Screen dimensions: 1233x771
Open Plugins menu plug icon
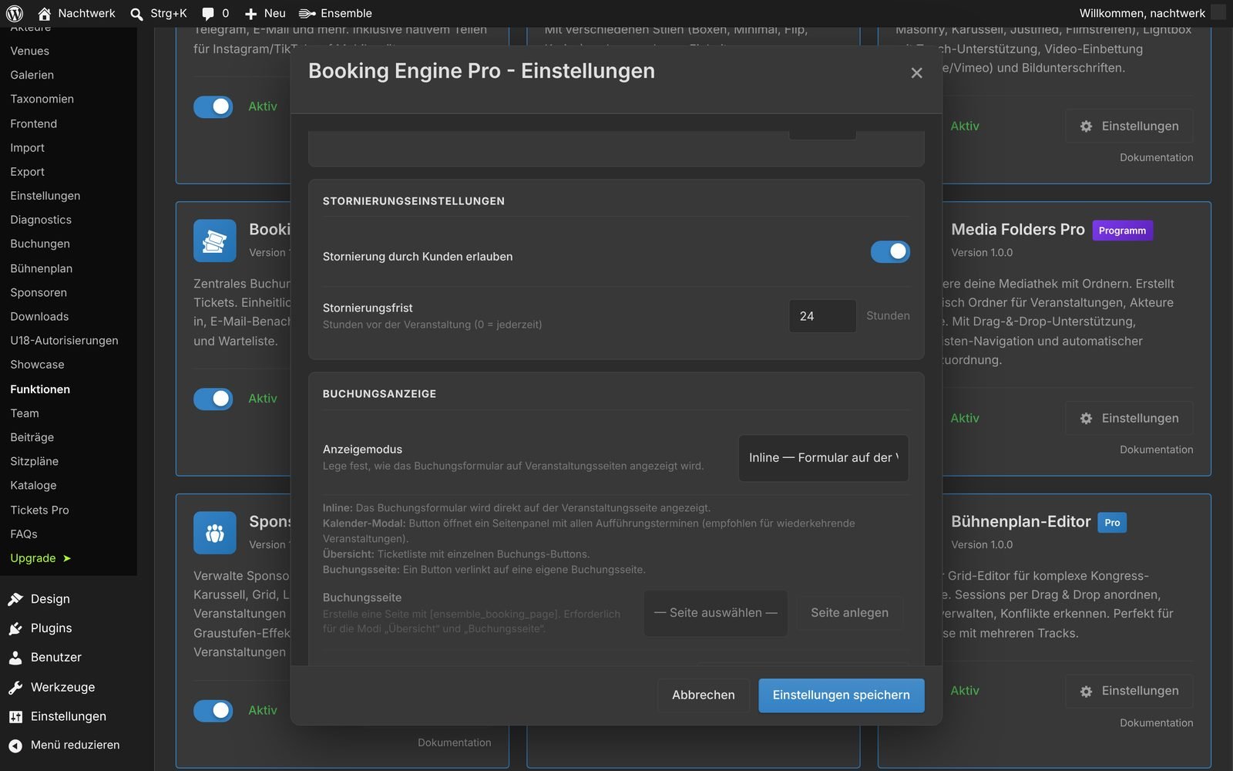[15, 628]
